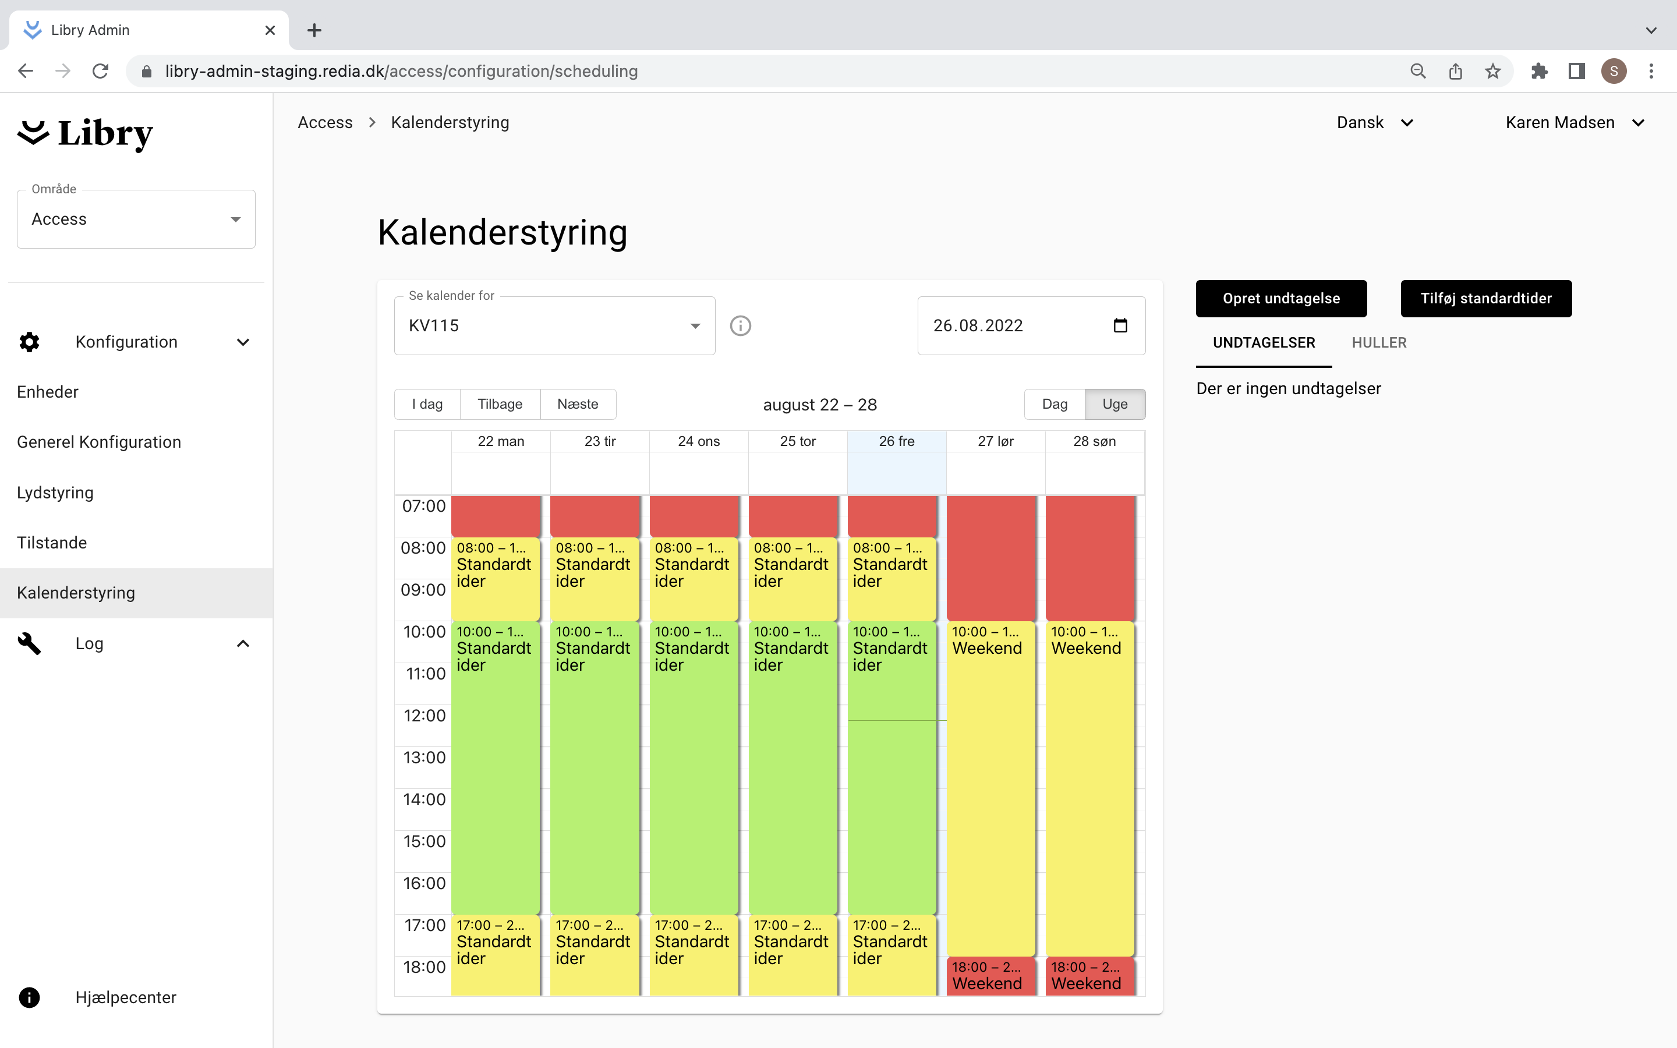1677x1048 pixels.
Task: Bookmark page with star icon
Action: click(x=1492, y=72)
